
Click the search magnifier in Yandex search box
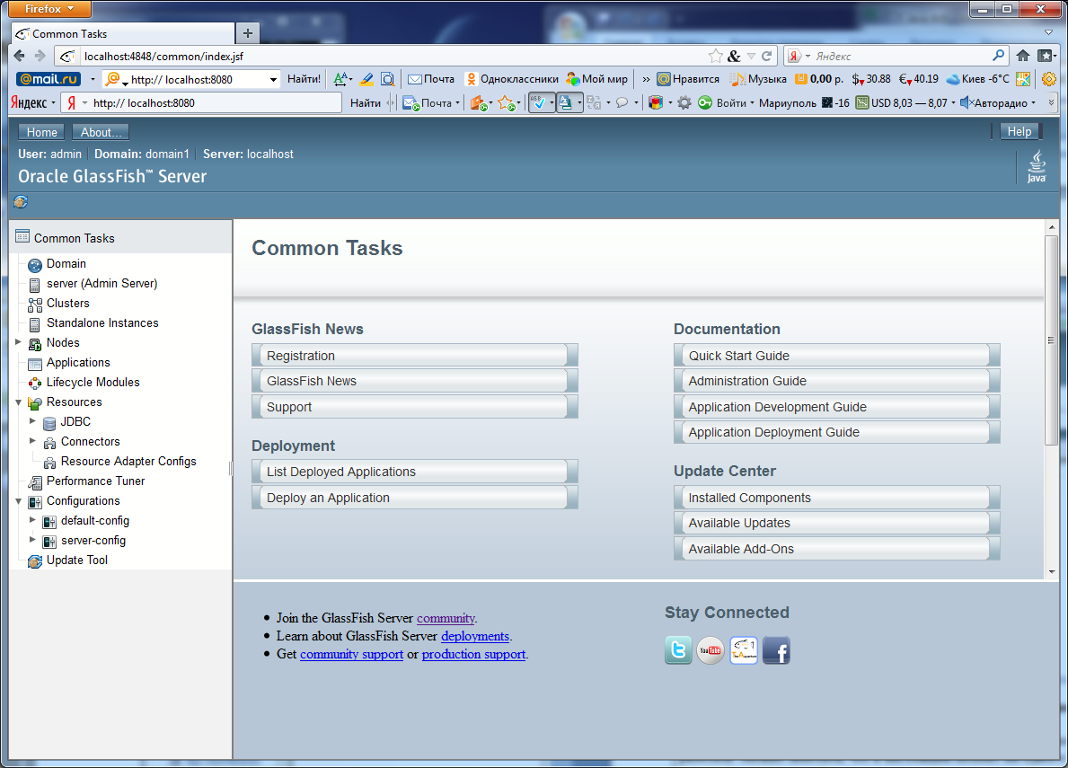coord(999,56)
